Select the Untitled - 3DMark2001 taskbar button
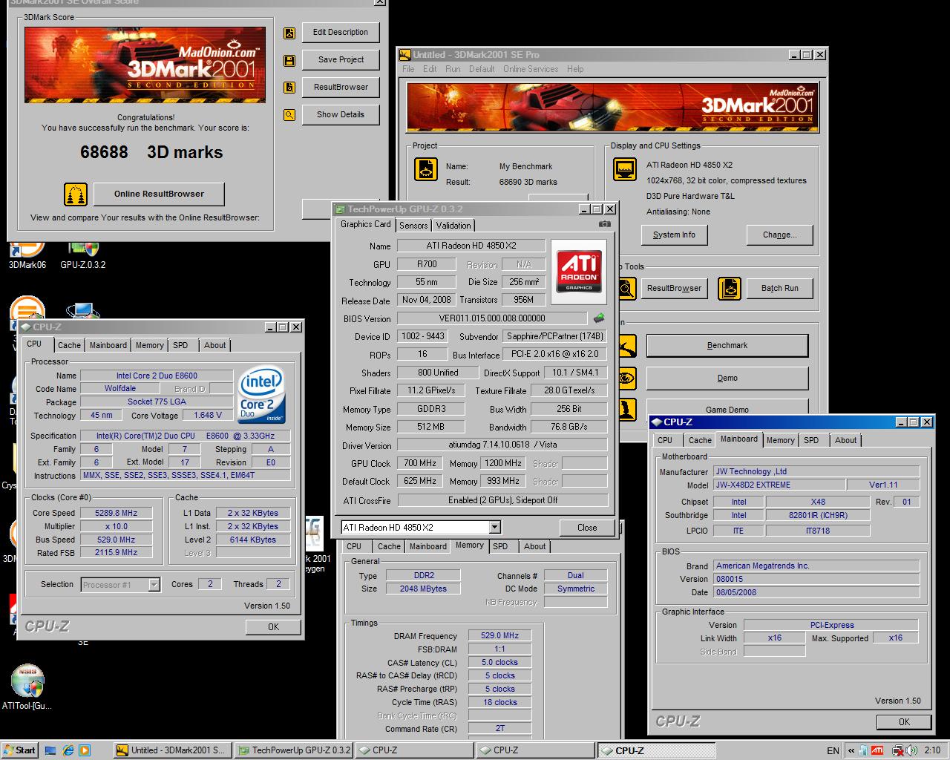Screen dimensions: 950x760 pyautogui.click(x=171, y=750)
